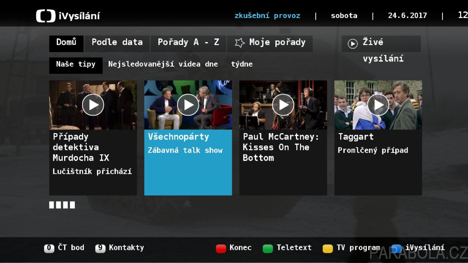Click the Paul McCartney: Kisses On The Bottom title
Image resolution: width=468 pixels, height=263 pixels.
tap(281, 147)
